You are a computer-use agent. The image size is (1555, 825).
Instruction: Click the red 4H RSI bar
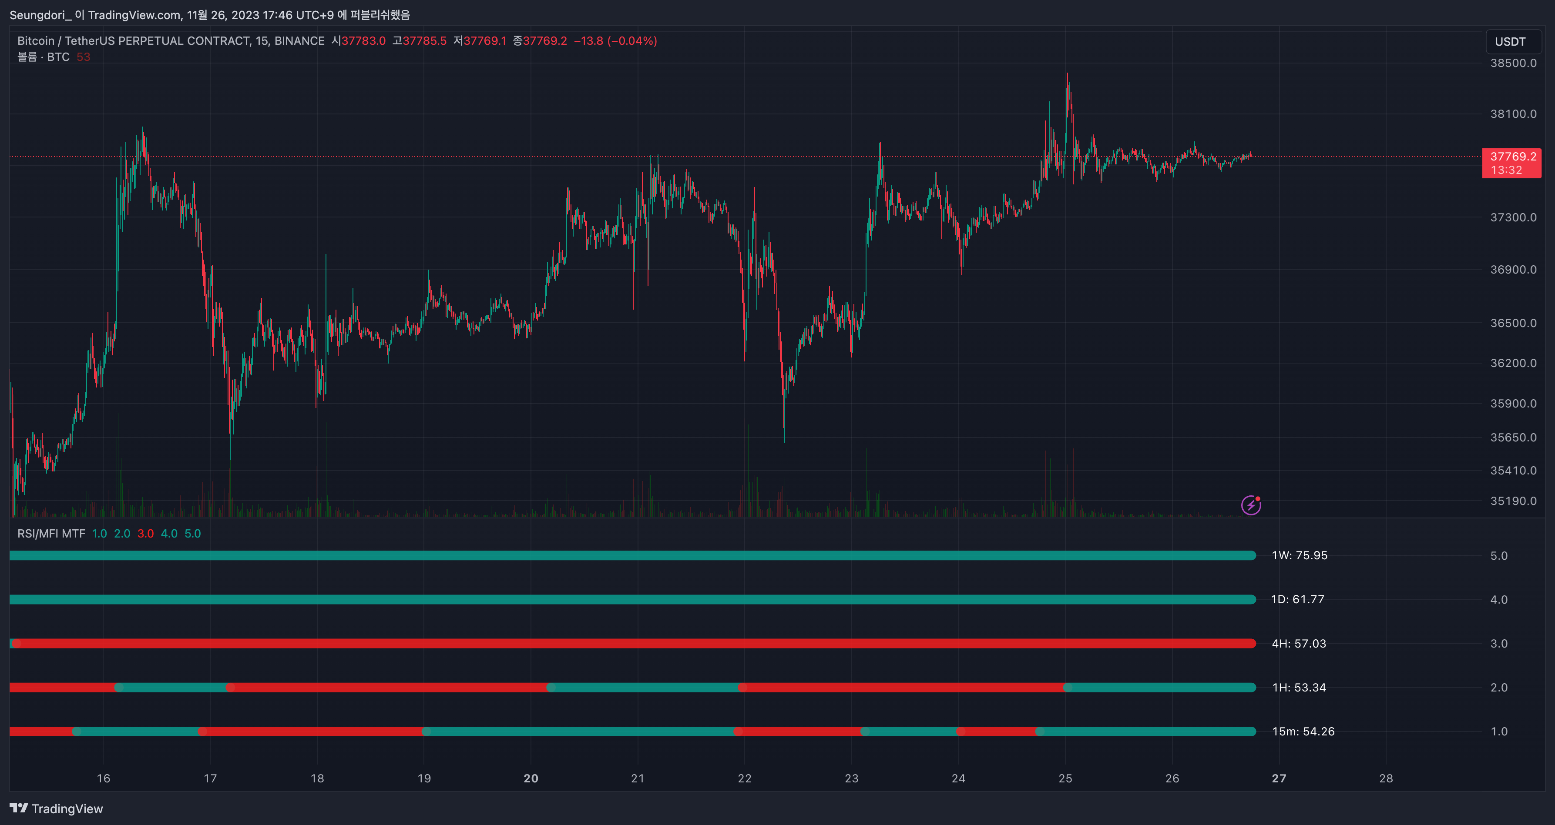[633, 644]
